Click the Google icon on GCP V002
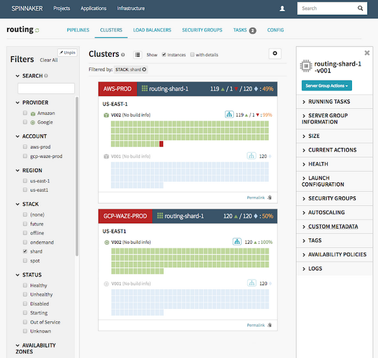 pyautogui.click(x=106, y=242)
